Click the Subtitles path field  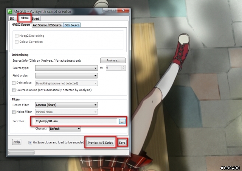coord(76,121)
